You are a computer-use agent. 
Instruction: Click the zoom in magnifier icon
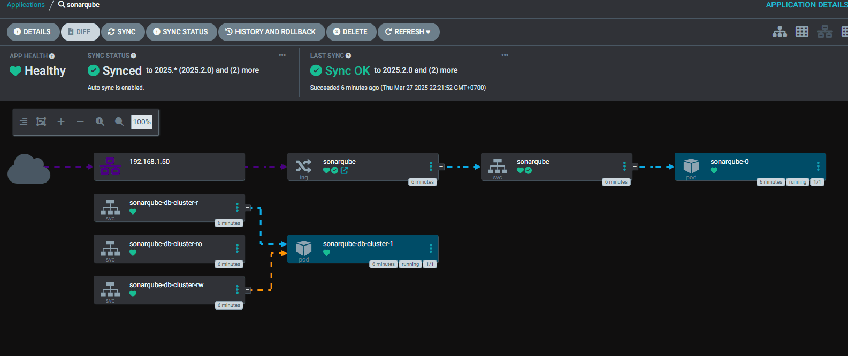[100, 122]
